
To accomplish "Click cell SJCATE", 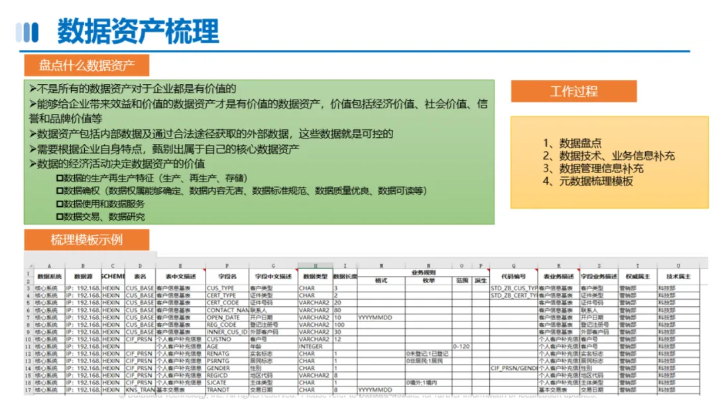I will pyautogui.click(x=227, y=382).
